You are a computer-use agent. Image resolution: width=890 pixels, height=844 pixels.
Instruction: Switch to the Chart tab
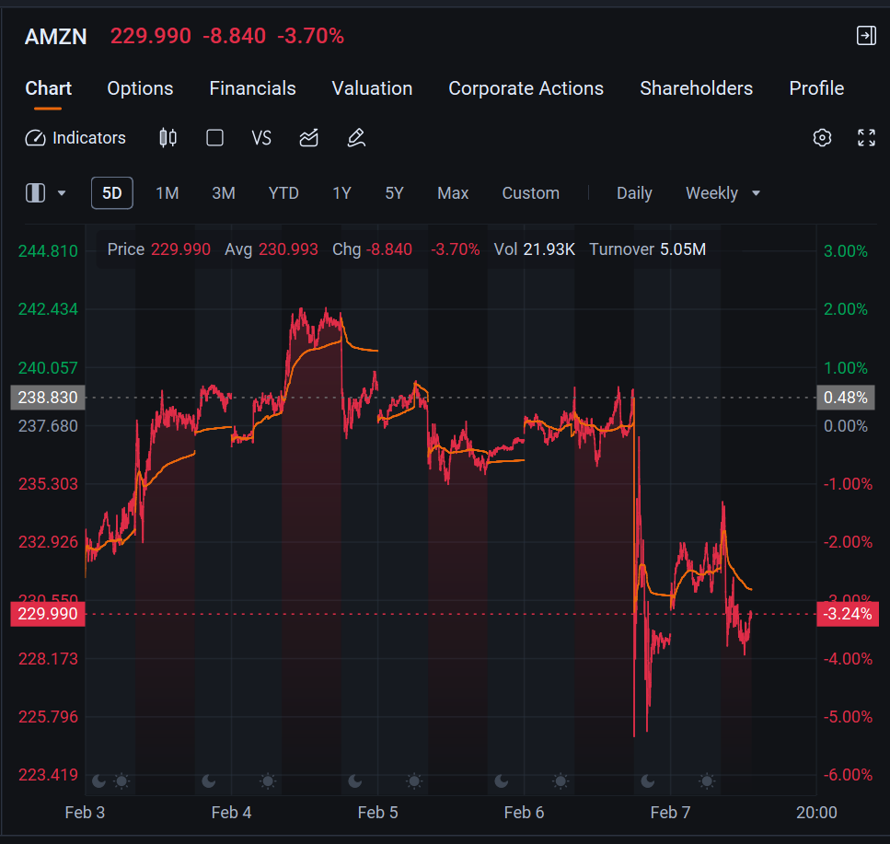click(x=48, y=88)
